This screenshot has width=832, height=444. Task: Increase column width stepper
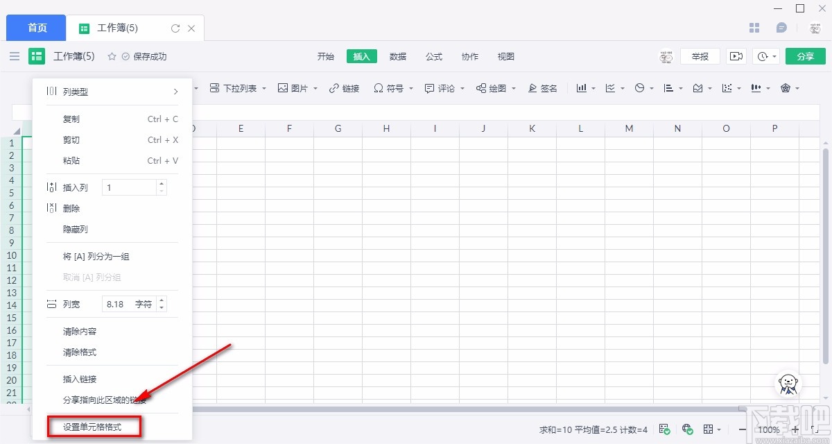click(x=162, y=300)
